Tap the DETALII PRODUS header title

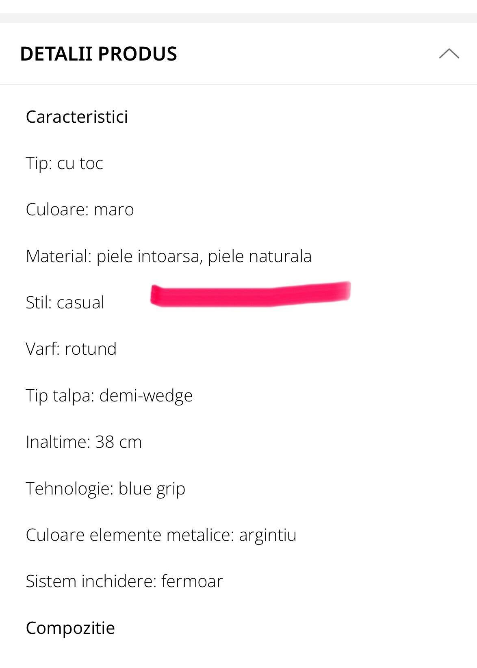pos(98,54)
